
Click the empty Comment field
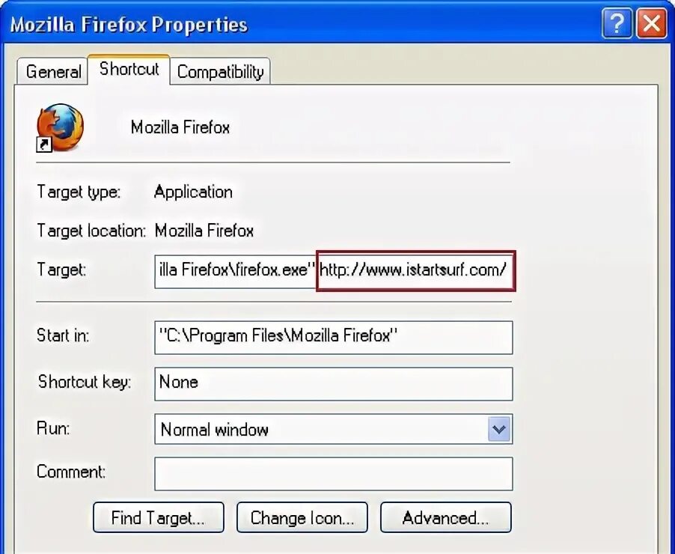point(334,474)
